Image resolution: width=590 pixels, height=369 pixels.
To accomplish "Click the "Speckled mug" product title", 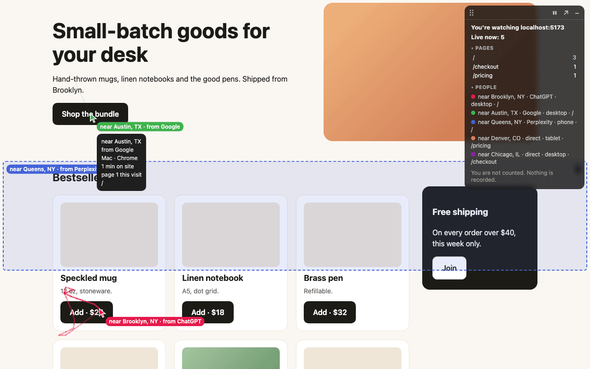I will coord(88,278).
